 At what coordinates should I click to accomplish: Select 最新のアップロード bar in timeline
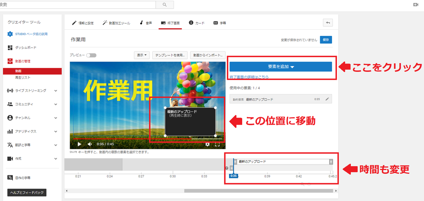283,162
